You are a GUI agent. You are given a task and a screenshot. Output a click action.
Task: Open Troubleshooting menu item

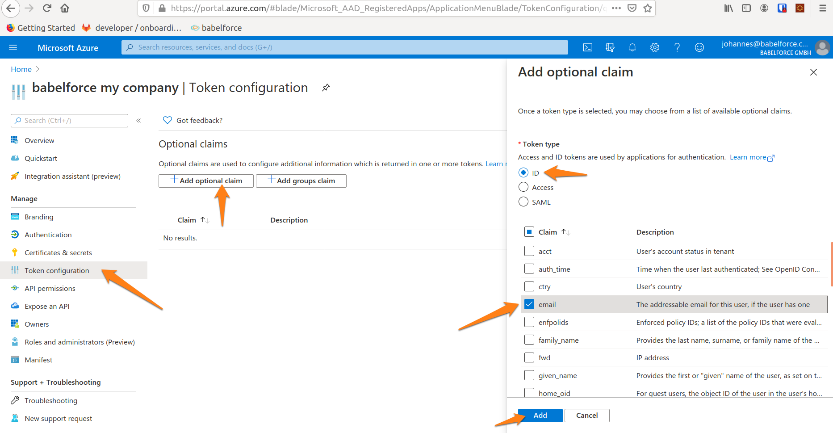coord(51,400)
